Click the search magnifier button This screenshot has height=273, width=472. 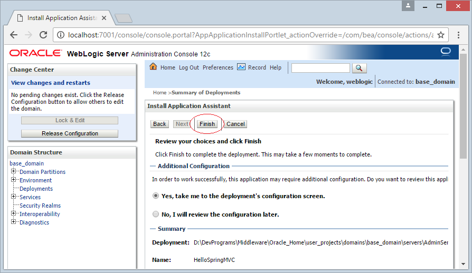pos(359,68)
